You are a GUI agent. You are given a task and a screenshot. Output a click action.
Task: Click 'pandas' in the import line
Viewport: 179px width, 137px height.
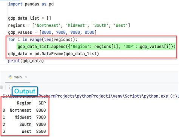tap(32, 4)
